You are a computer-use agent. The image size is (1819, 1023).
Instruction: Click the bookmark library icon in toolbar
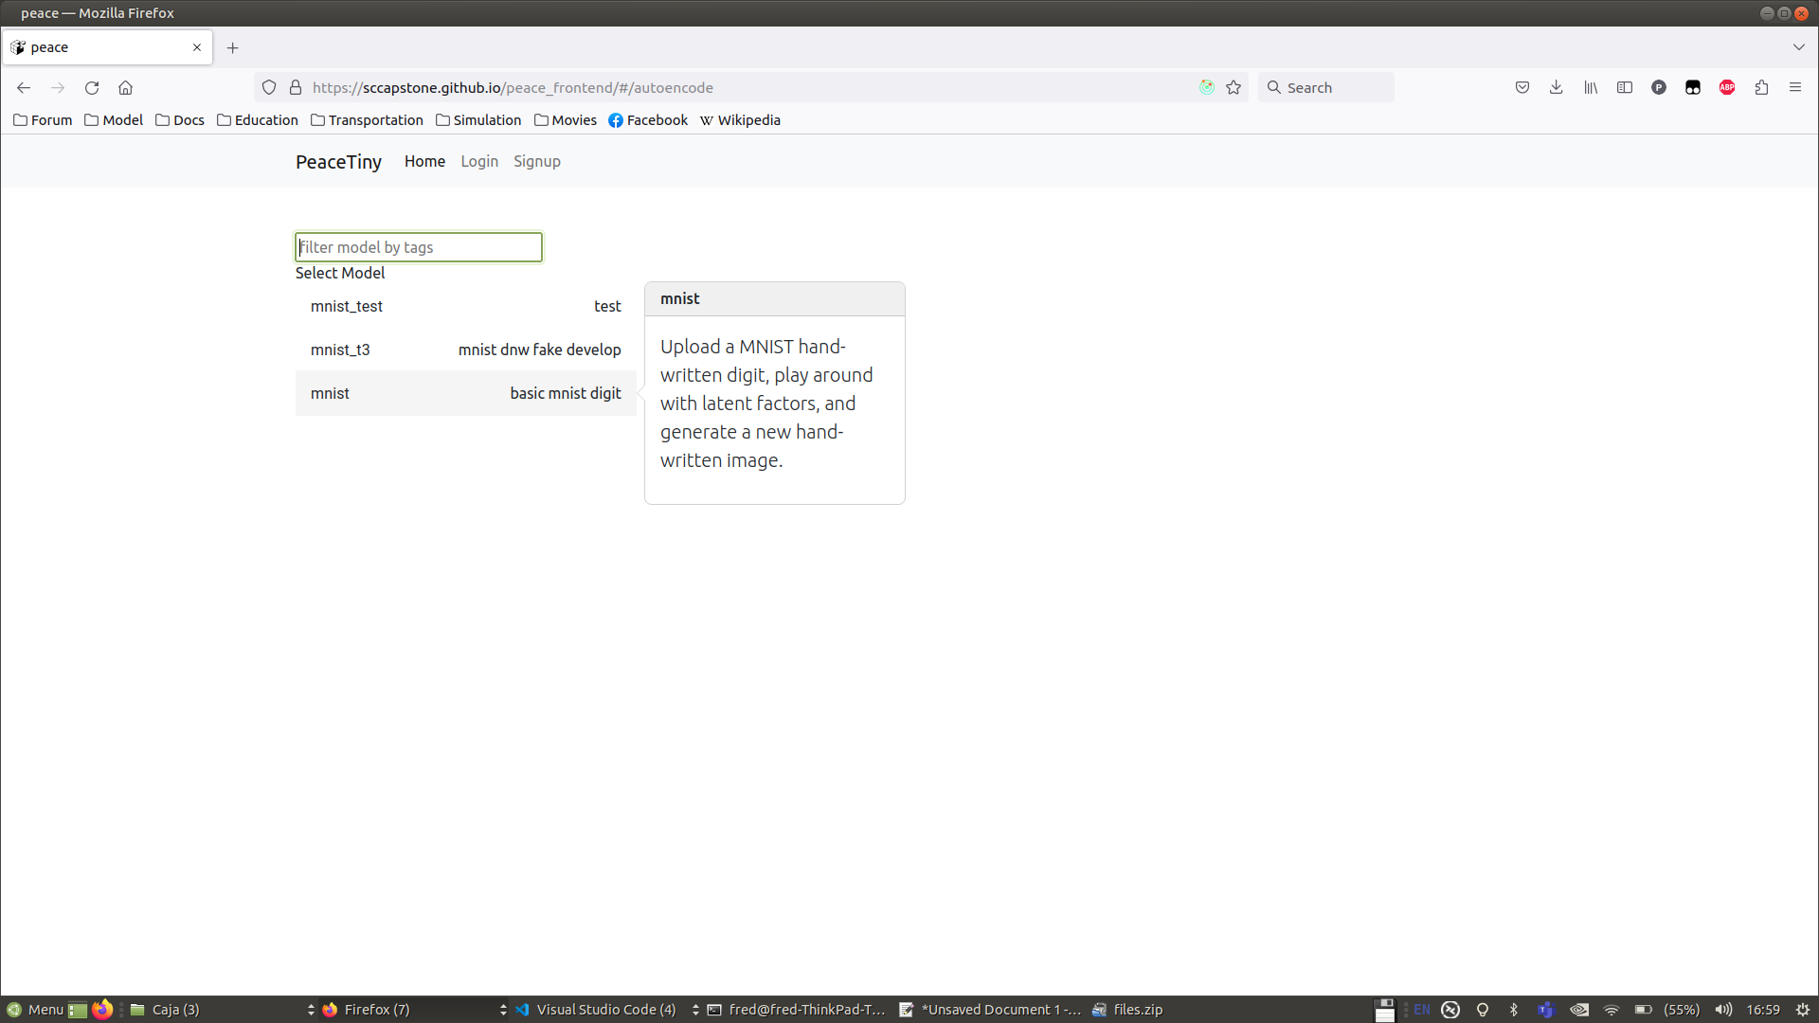1591,87
